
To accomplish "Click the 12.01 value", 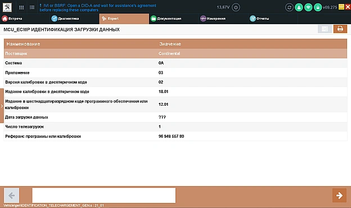I will 163,105.
